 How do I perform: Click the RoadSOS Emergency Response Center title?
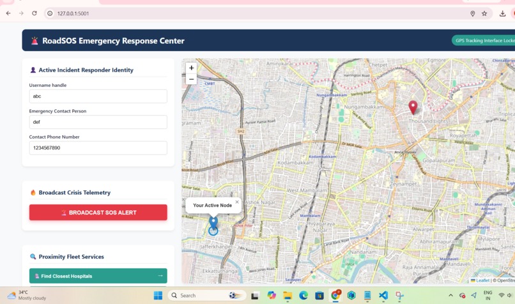pyautogui.click(x=113, y=41)
